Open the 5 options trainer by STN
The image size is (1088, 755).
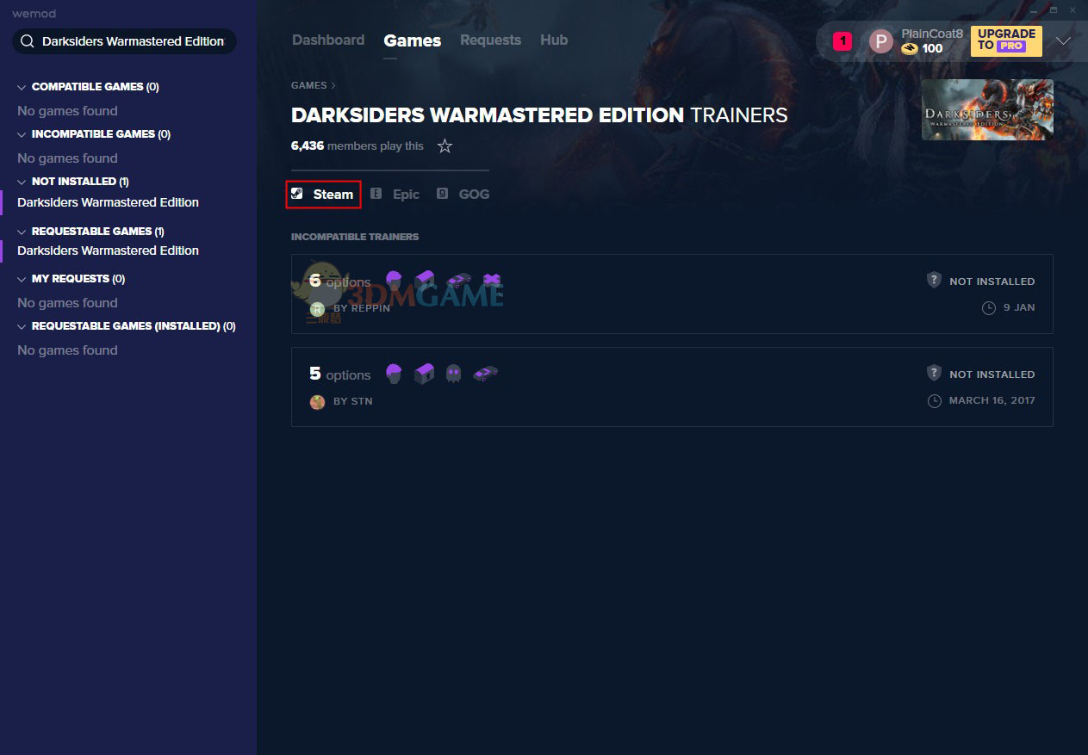pos(672,387)
